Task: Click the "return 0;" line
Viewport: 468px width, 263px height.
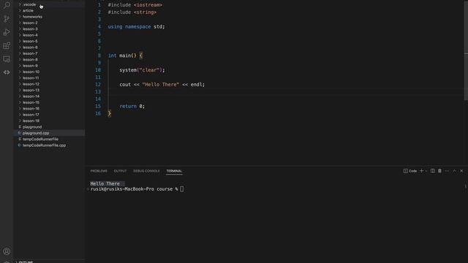Action: coord(132,106)
